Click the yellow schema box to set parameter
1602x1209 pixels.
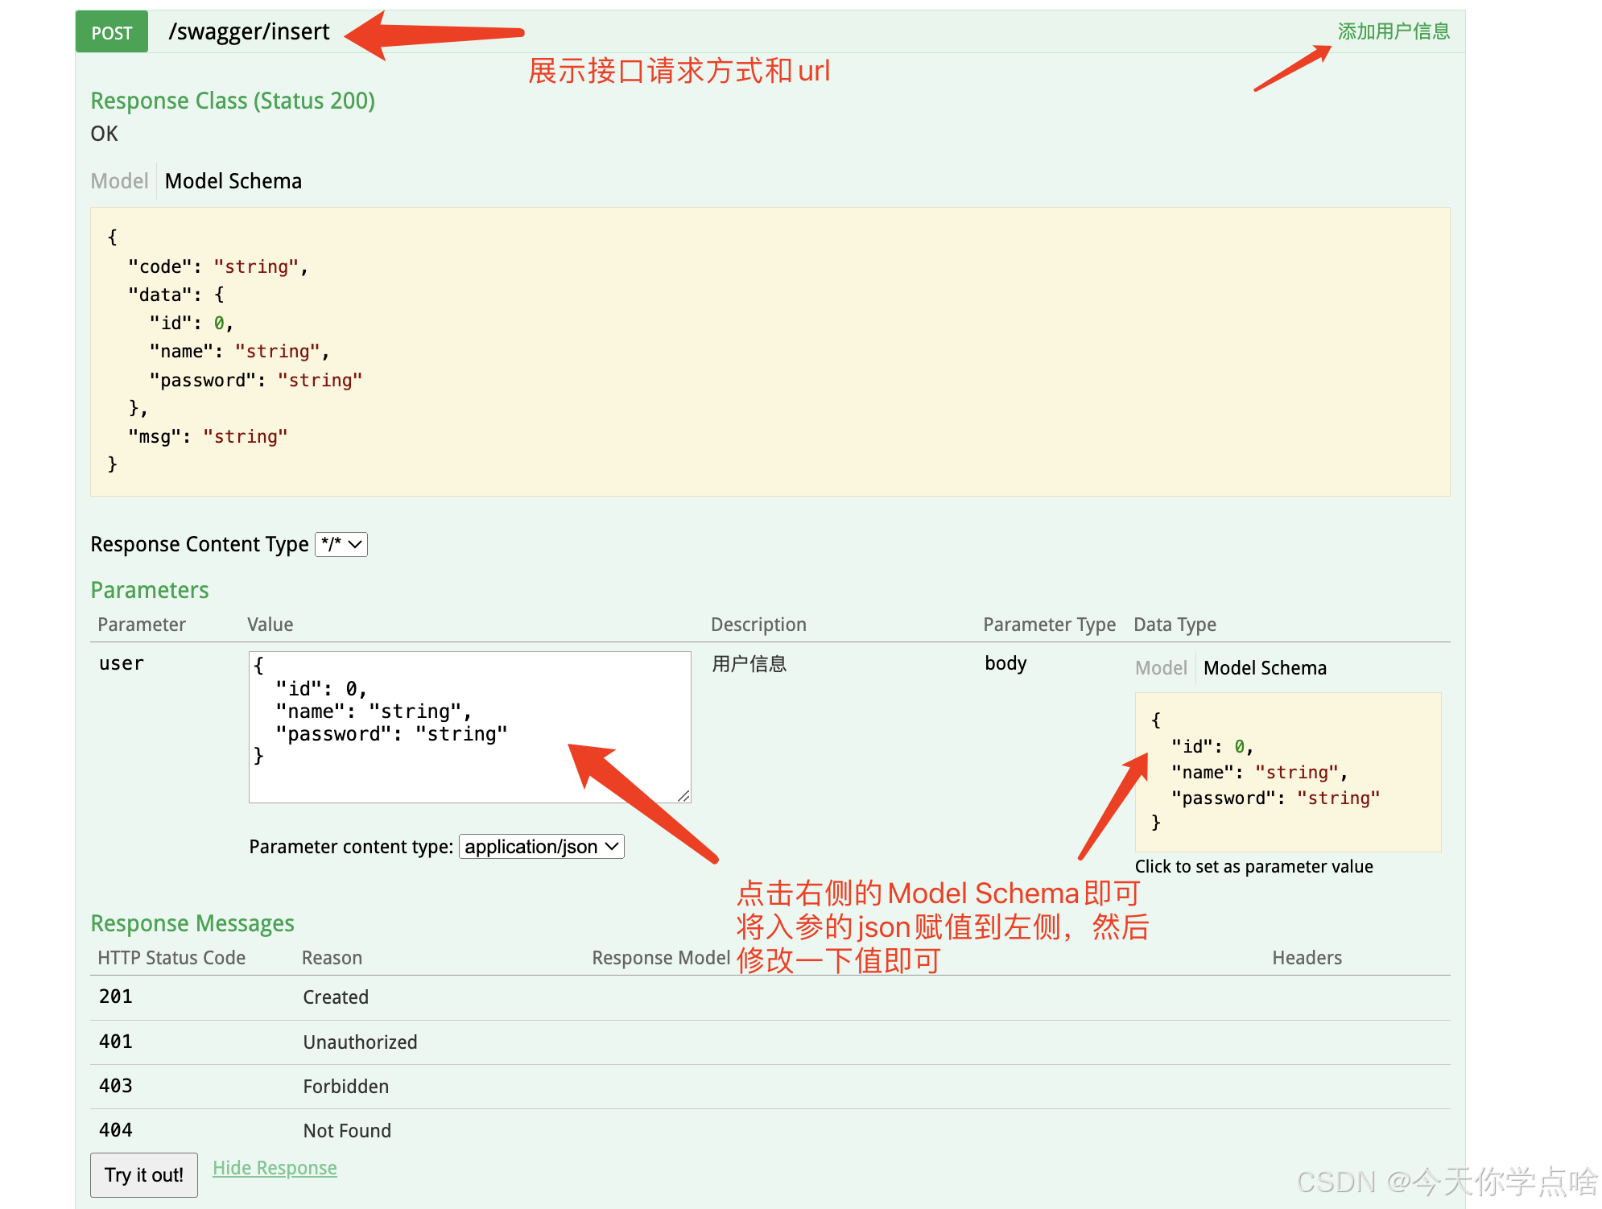pyautogui.click(x=1287, y=771)
